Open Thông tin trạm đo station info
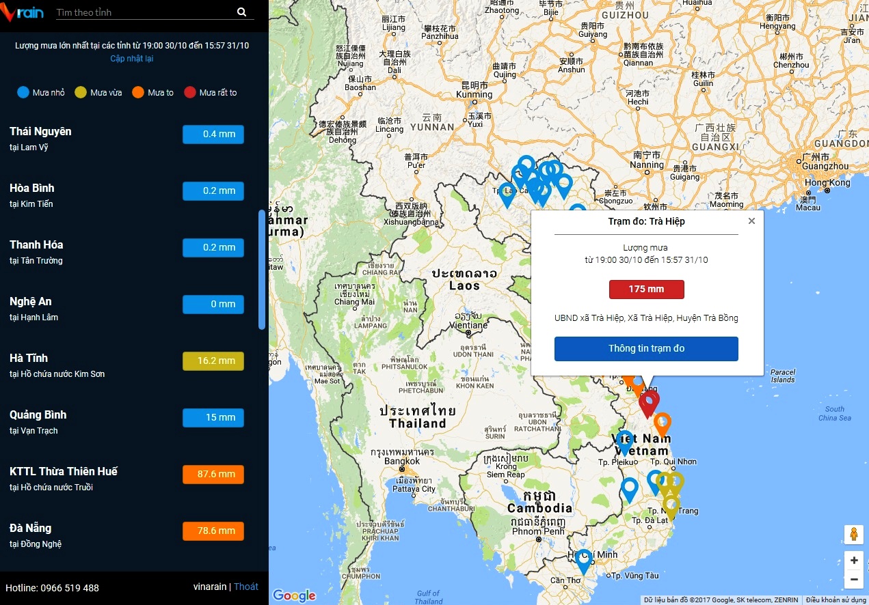869x605 pixels. [646, 348]
